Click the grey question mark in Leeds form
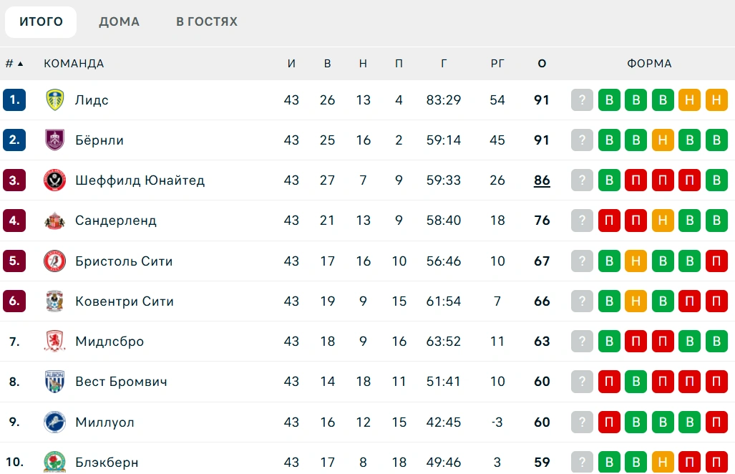735x474 pixels. tap(582, 100)
